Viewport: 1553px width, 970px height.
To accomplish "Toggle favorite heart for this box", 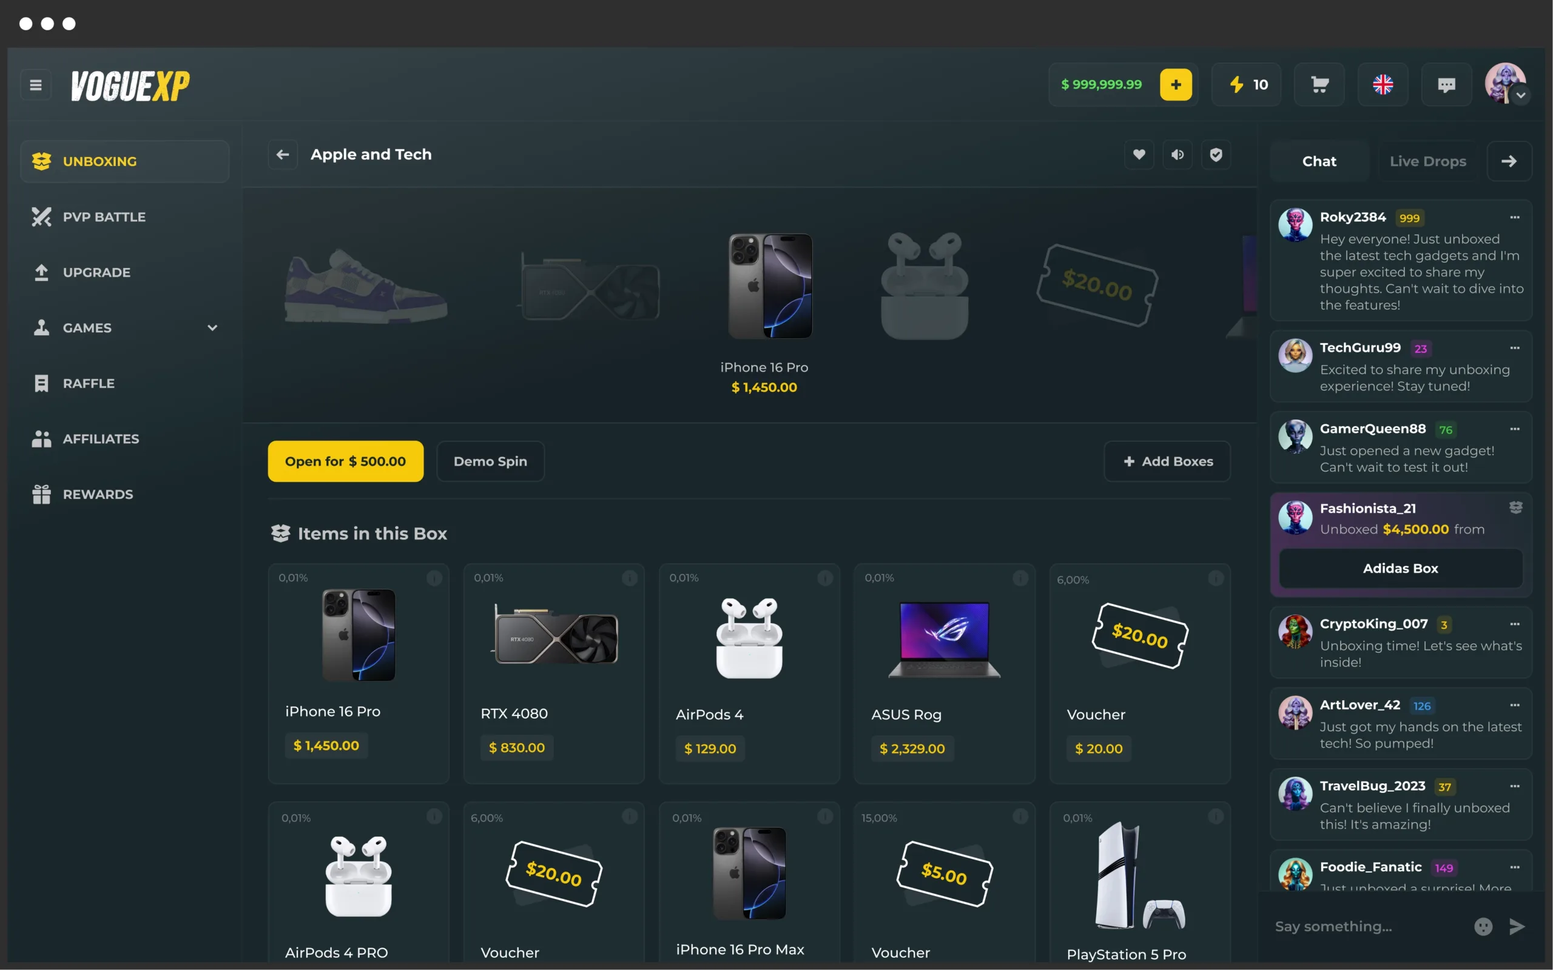I will coord(1139,155).
